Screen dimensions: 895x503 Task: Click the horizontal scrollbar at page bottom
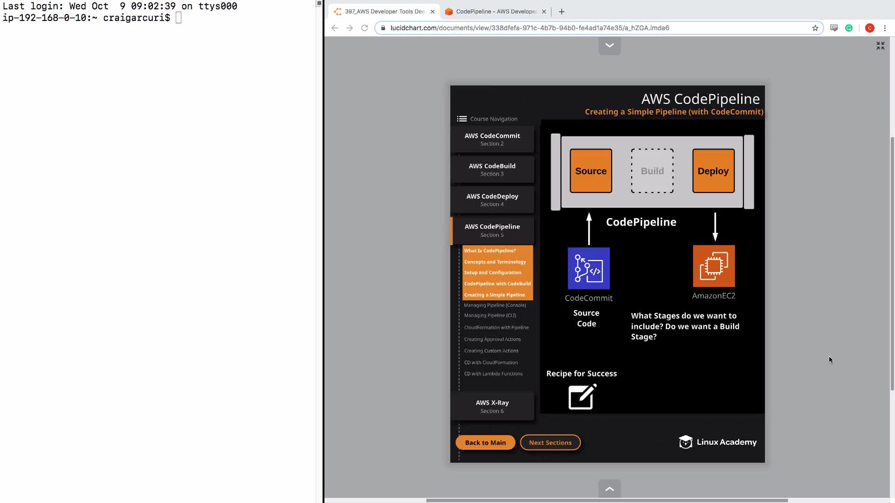pyautogui.click(x=606, y=500)
